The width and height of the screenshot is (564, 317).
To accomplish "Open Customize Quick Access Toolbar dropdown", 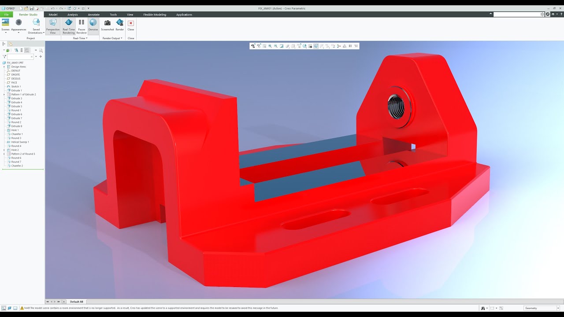I will (88, 8).
